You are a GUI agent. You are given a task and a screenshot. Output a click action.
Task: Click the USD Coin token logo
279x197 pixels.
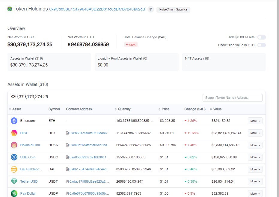pyautogui.click(x=14, y=157)
